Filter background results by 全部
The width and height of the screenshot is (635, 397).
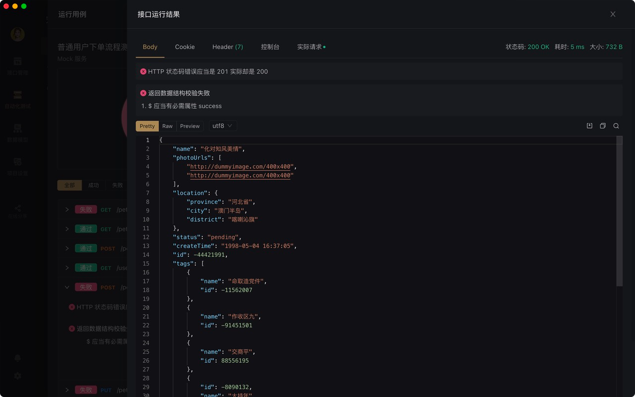(69, 185)
